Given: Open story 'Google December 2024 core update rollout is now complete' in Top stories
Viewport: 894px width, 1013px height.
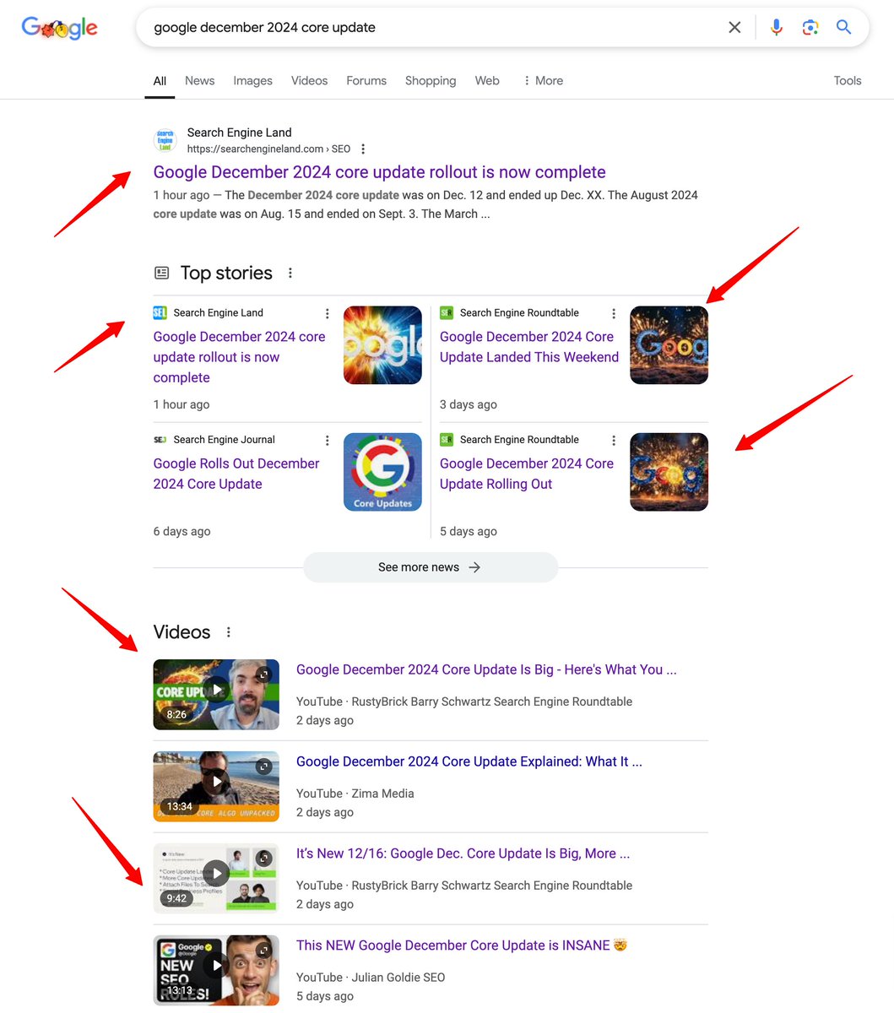Looking at the screenshot, I should 239,357.
